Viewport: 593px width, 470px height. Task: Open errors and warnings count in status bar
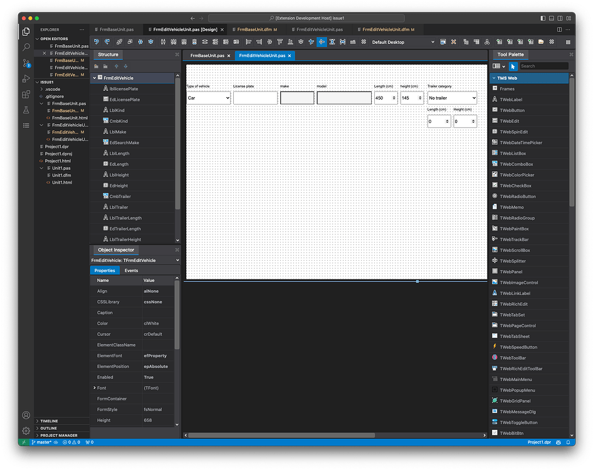click(x=71, y=442)
